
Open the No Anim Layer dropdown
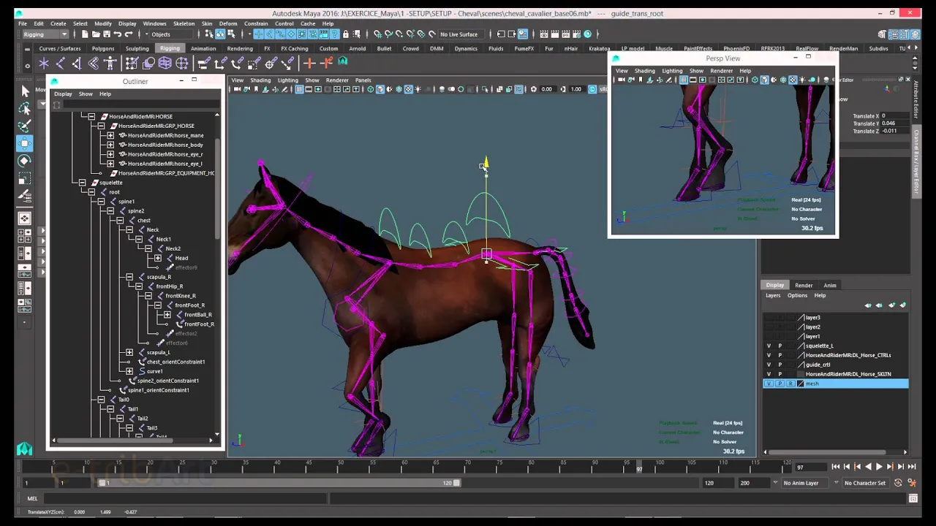(805, 483)
